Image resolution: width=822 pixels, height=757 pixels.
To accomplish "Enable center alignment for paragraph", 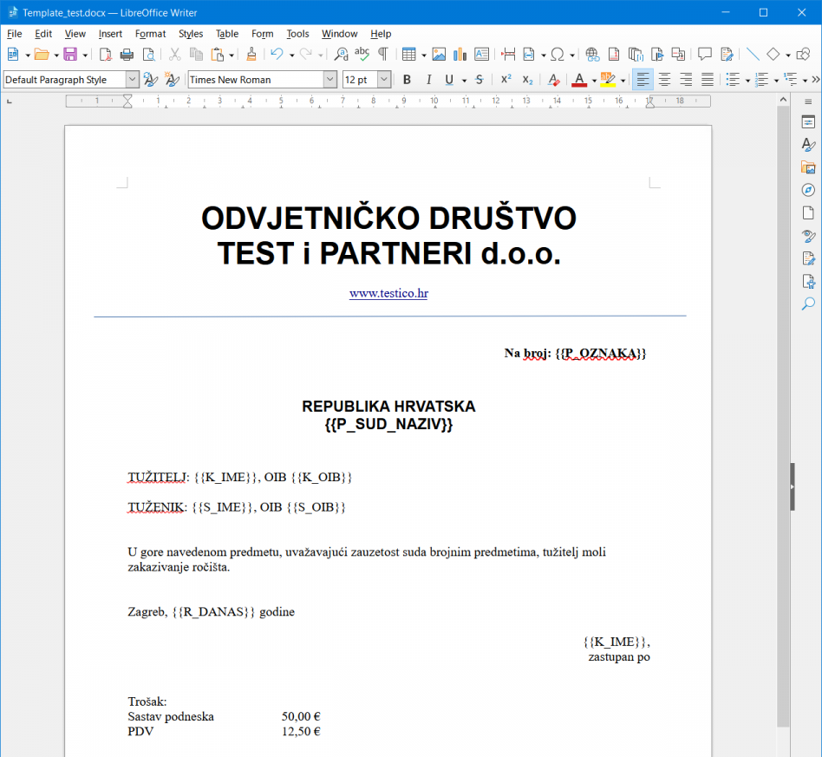I will click(664, 80).
